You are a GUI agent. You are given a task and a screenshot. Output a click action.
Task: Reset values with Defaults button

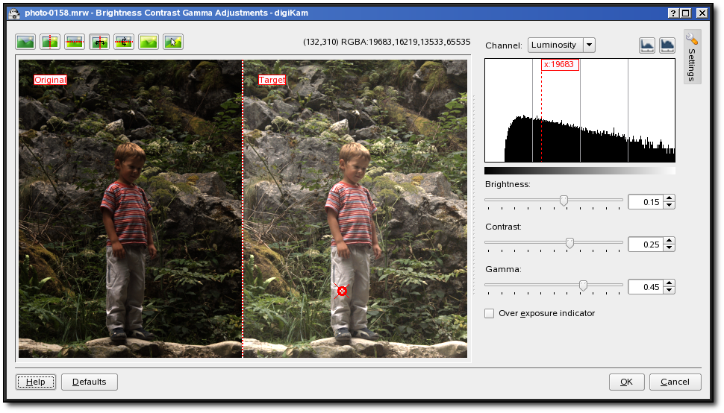(x=89, y=382)
